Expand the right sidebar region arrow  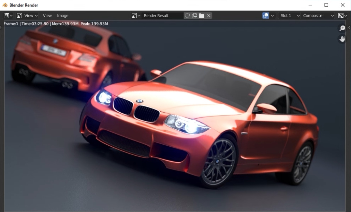(x=349, y=27)
